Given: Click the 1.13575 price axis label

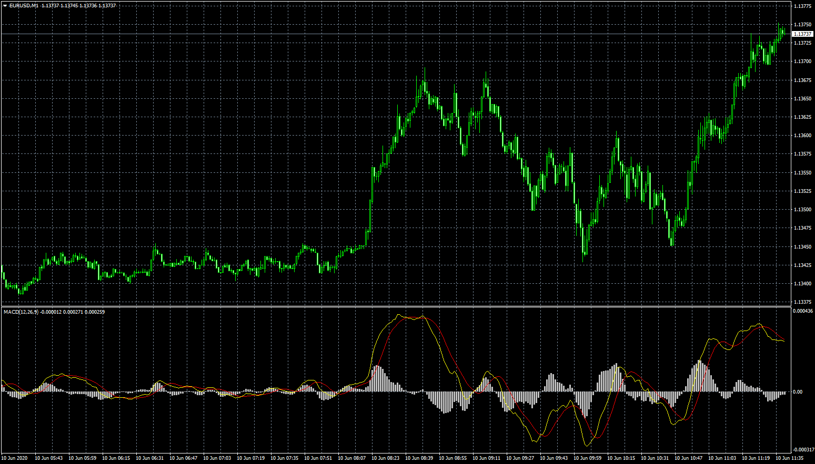Looking at the screenshot, I should pyautogui.click(x=802, y=154).
